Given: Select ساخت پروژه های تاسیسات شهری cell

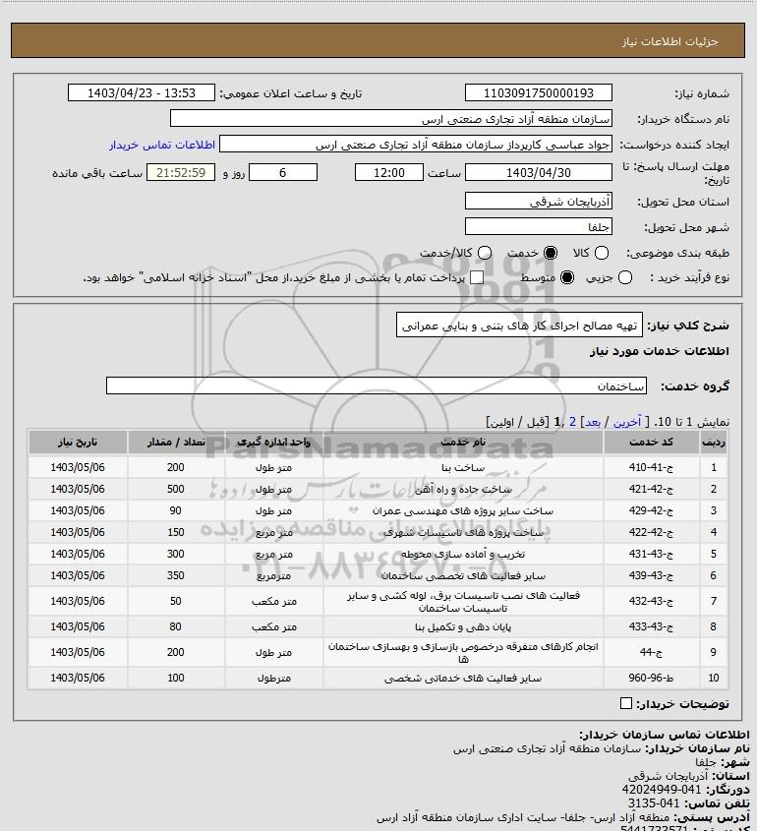Looking at the screenshot, I should pos(463,532).
